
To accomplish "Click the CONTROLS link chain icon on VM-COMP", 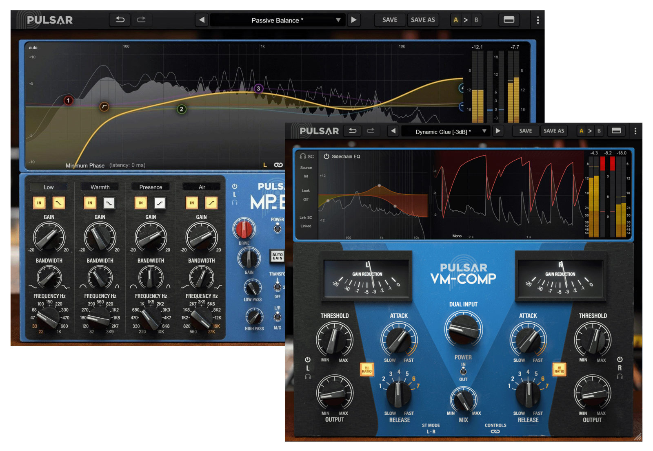I will point(495,431).
